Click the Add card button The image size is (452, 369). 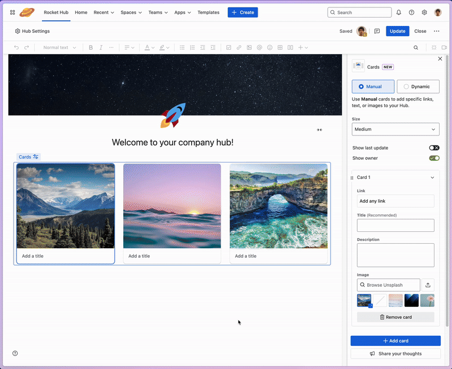395,341
